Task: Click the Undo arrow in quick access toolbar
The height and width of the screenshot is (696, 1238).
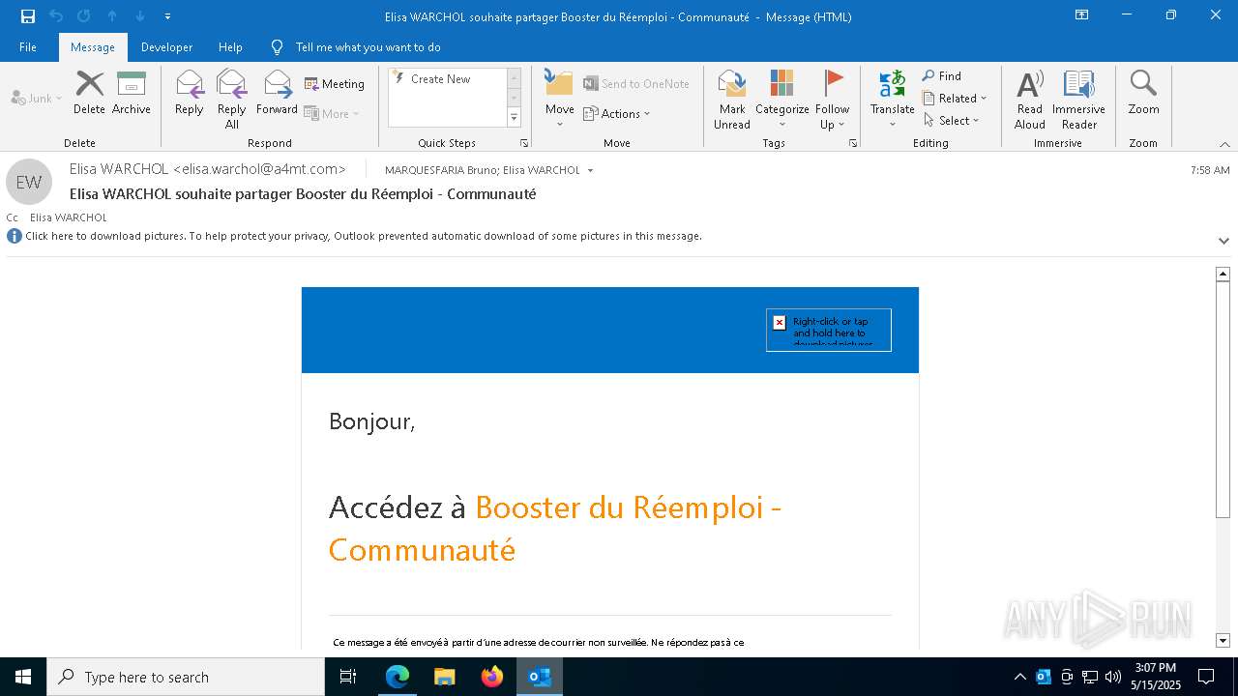Action: pyautogui.click(x=56, y=15)
